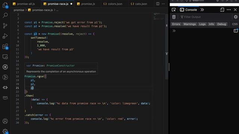Click the circular icon above the AWS icon
This screenshot has height=134, width=239.
5,87
